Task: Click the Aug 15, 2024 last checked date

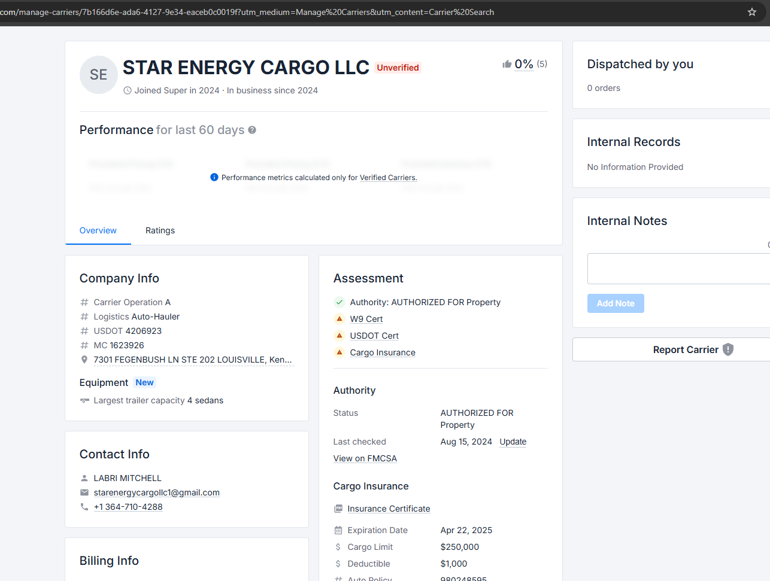Action: [x=466, y=442]
